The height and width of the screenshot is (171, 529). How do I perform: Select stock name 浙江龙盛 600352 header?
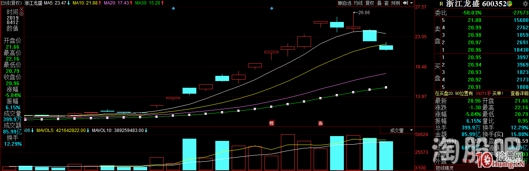tap(475, 4)
